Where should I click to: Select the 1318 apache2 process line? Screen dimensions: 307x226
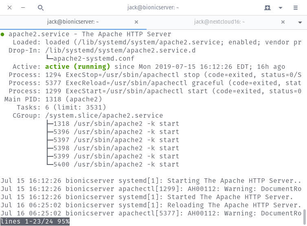[x=116, y=124]
